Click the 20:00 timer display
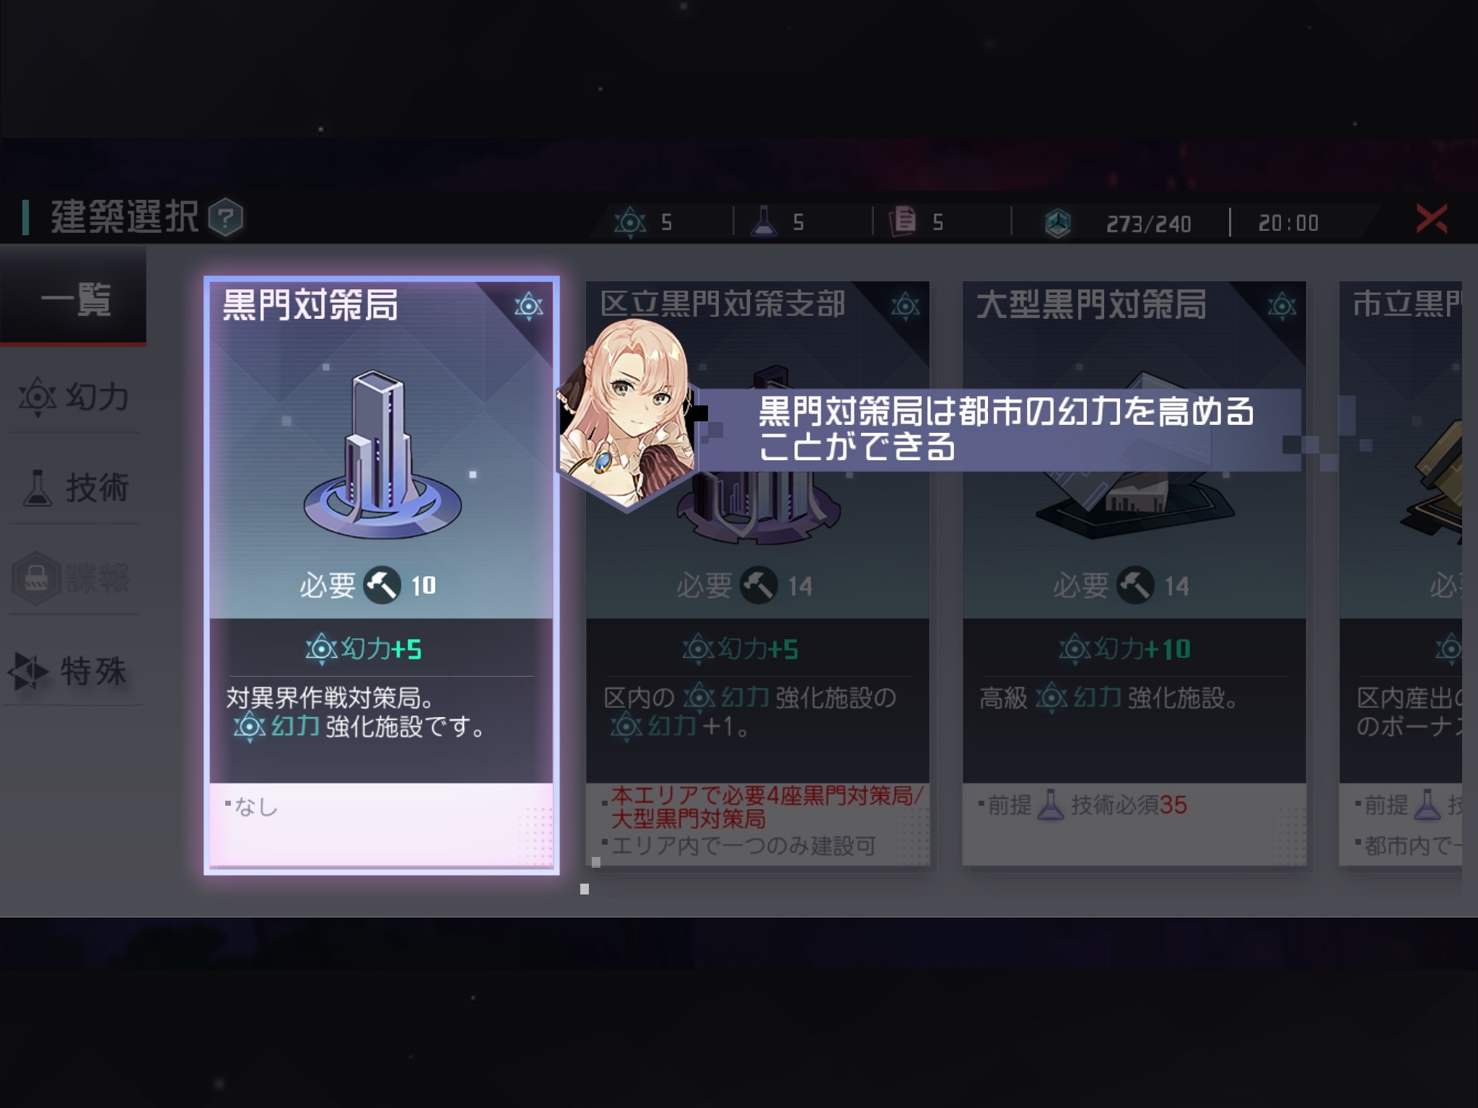The image size is (1478, 1108). (1288, 223)
